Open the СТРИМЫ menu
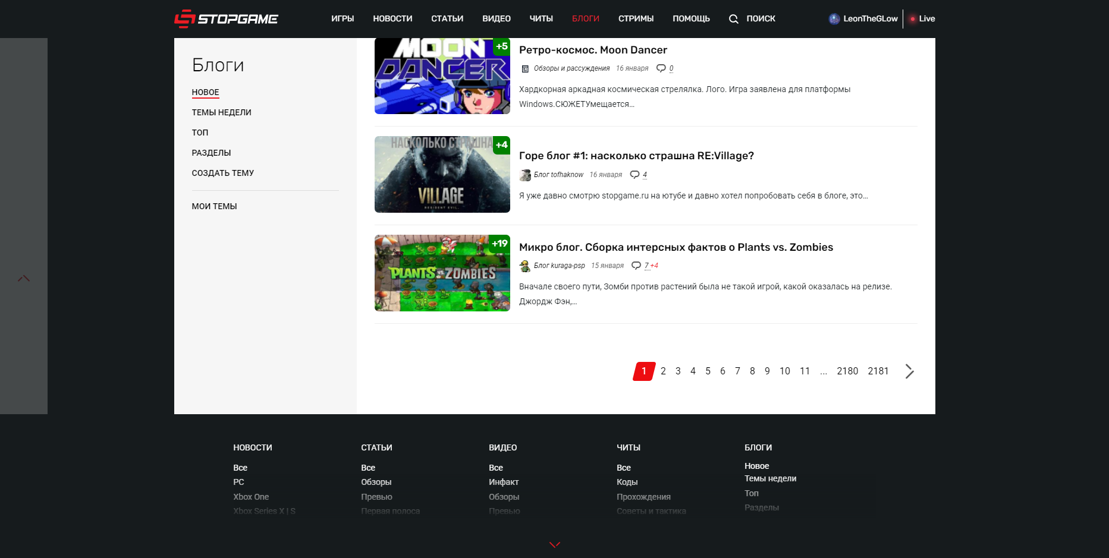This screenshot has height=558, width=1109. coord(636,19)
